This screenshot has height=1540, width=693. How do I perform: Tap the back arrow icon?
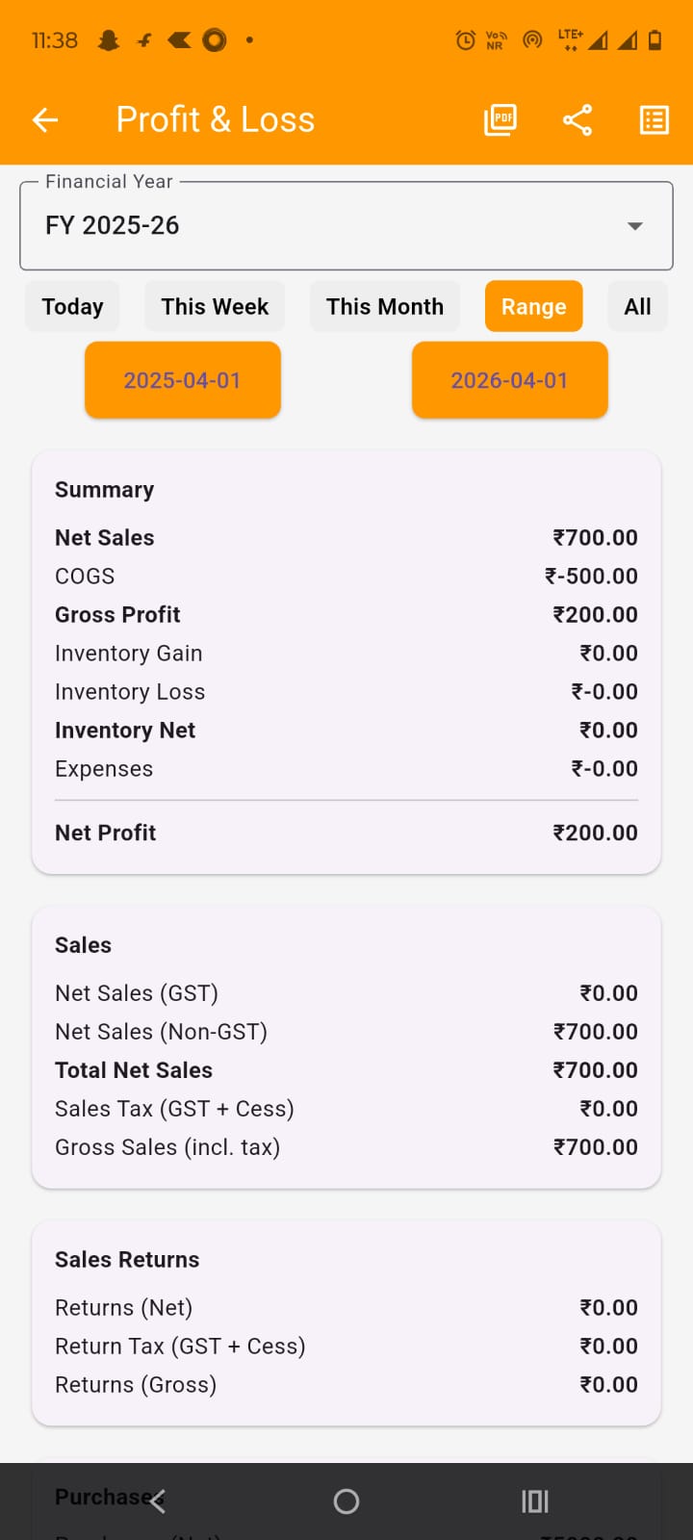pyautogui.click(x=45, y=119)
